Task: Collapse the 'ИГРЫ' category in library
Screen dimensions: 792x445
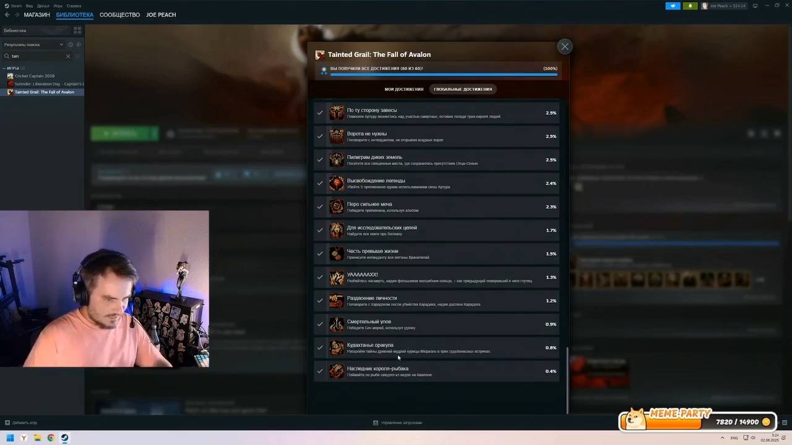Action: (x=4, y=68)
